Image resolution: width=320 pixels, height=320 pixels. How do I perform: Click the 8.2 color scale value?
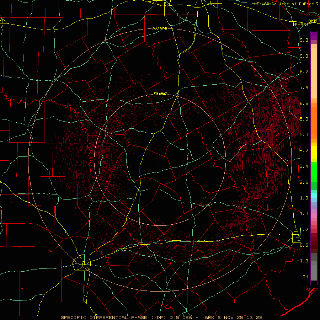click(x=304, y=71)
